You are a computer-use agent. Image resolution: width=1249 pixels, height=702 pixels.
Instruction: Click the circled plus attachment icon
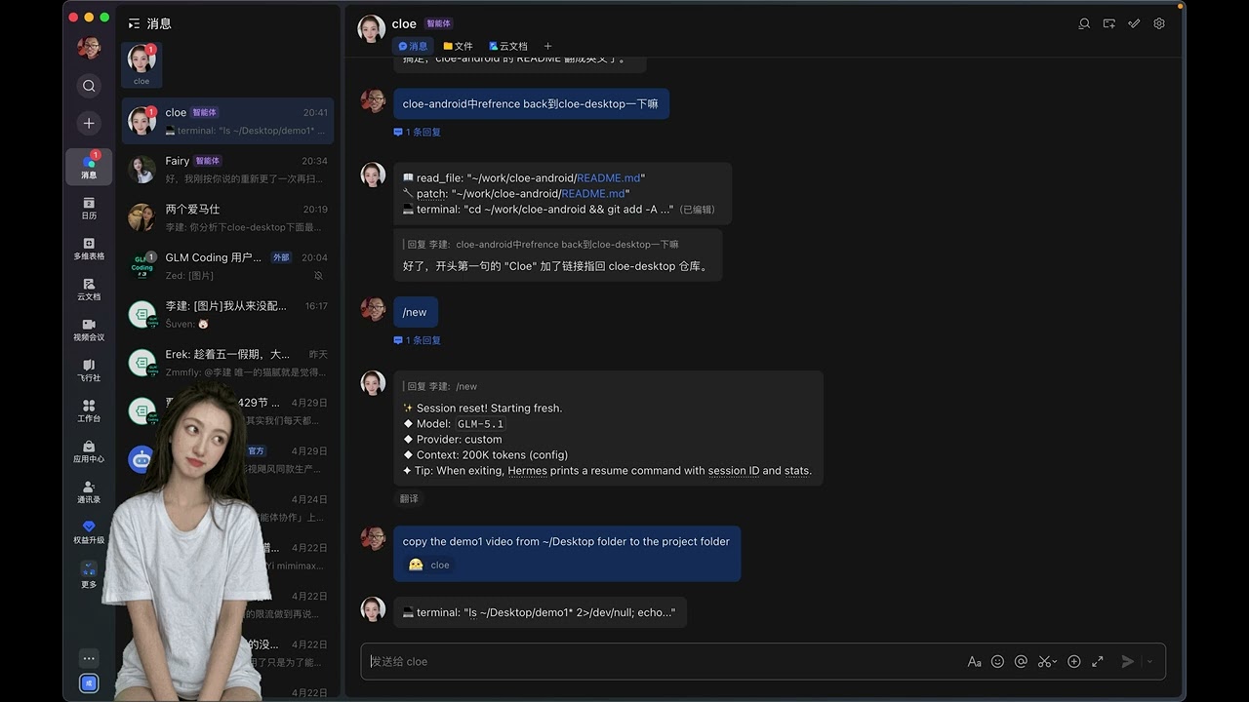click(1074, 661)
